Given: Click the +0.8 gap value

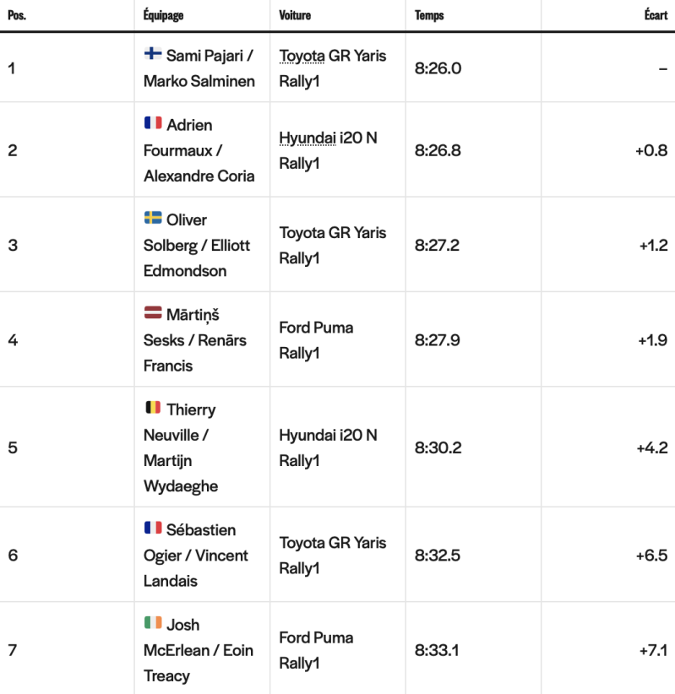Looking at the screenshot, I should tap(651, 151).
